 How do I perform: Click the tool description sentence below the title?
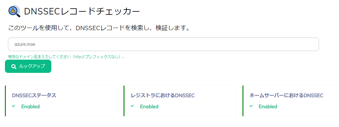tap(99, 28)
